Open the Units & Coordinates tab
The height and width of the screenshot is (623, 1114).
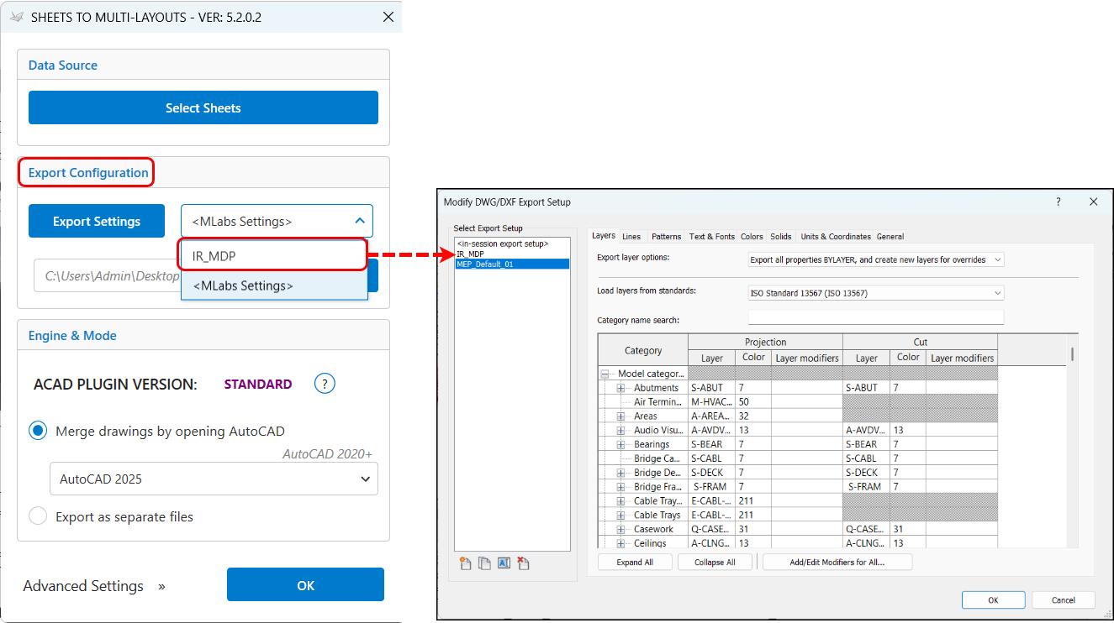click(834, 237)
